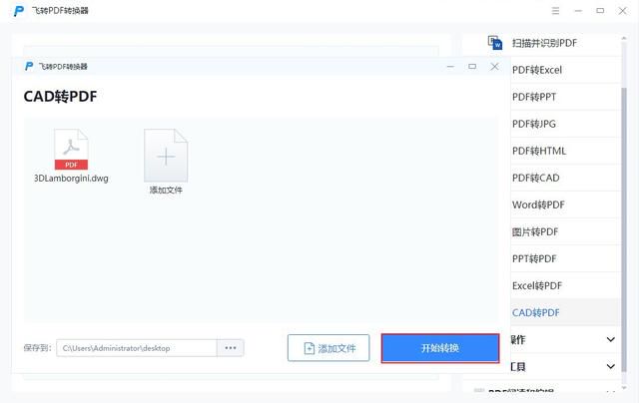The height and width of the screenshot is (403, 639).
Task: Click the main window hamburger menu icon
Action: 555,11
